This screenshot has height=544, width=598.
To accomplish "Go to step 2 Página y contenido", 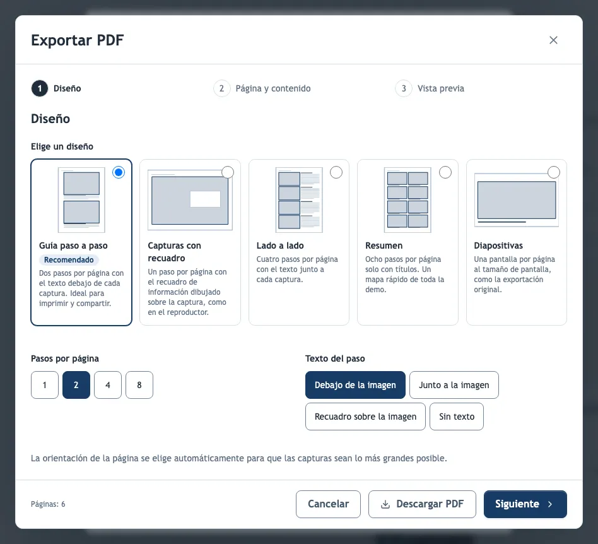I will point(262,88).
